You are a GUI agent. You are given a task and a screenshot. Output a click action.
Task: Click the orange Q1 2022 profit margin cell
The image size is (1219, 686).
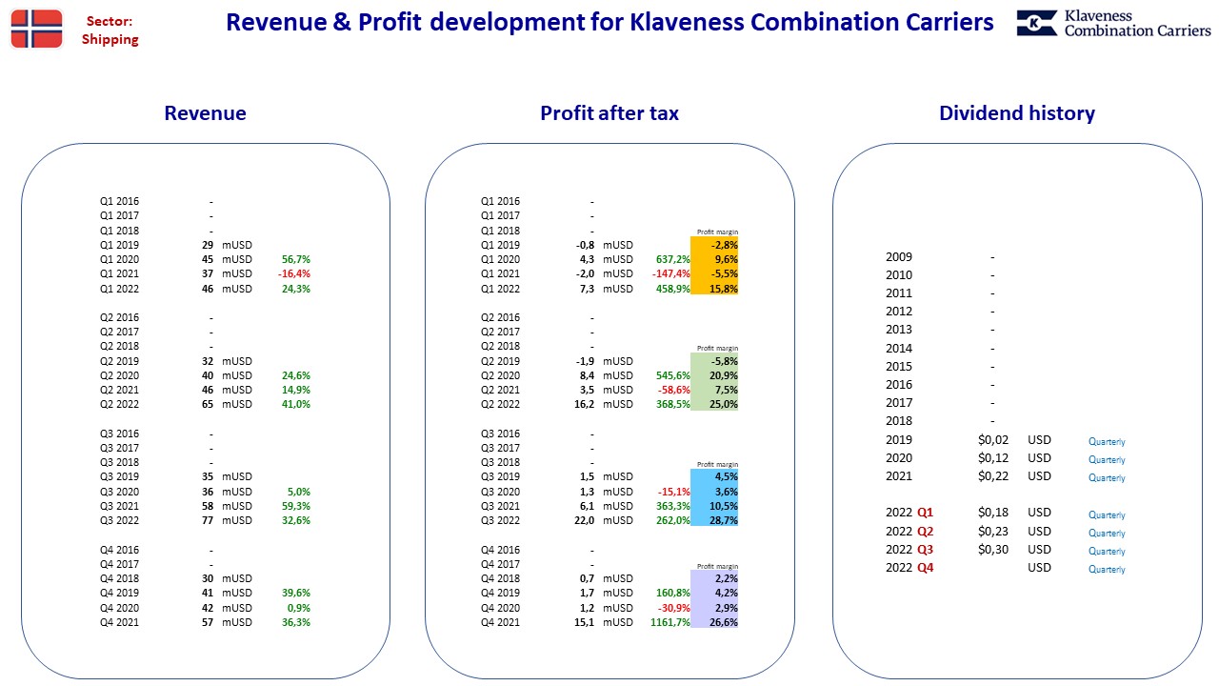714,289
